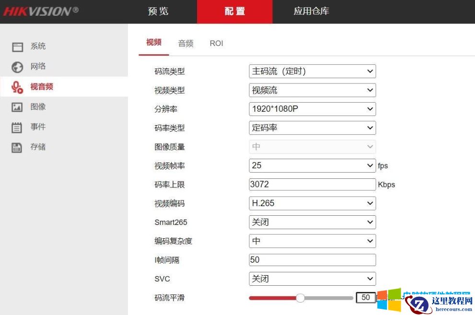Open the 分辨率 resolution dropdown
475x315 pixels.
312,109
